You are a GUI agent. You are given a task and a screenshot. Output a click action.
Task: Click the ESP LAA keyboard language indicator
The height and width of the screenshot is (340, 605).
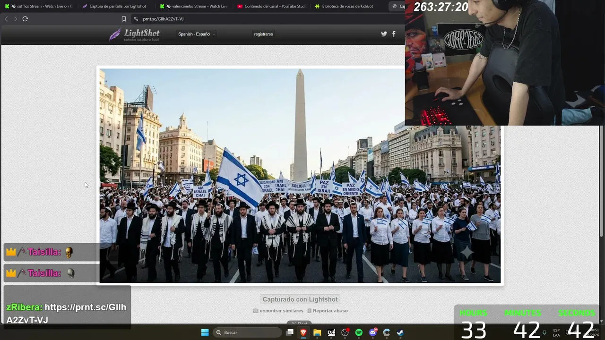click(x=556, y=332)
